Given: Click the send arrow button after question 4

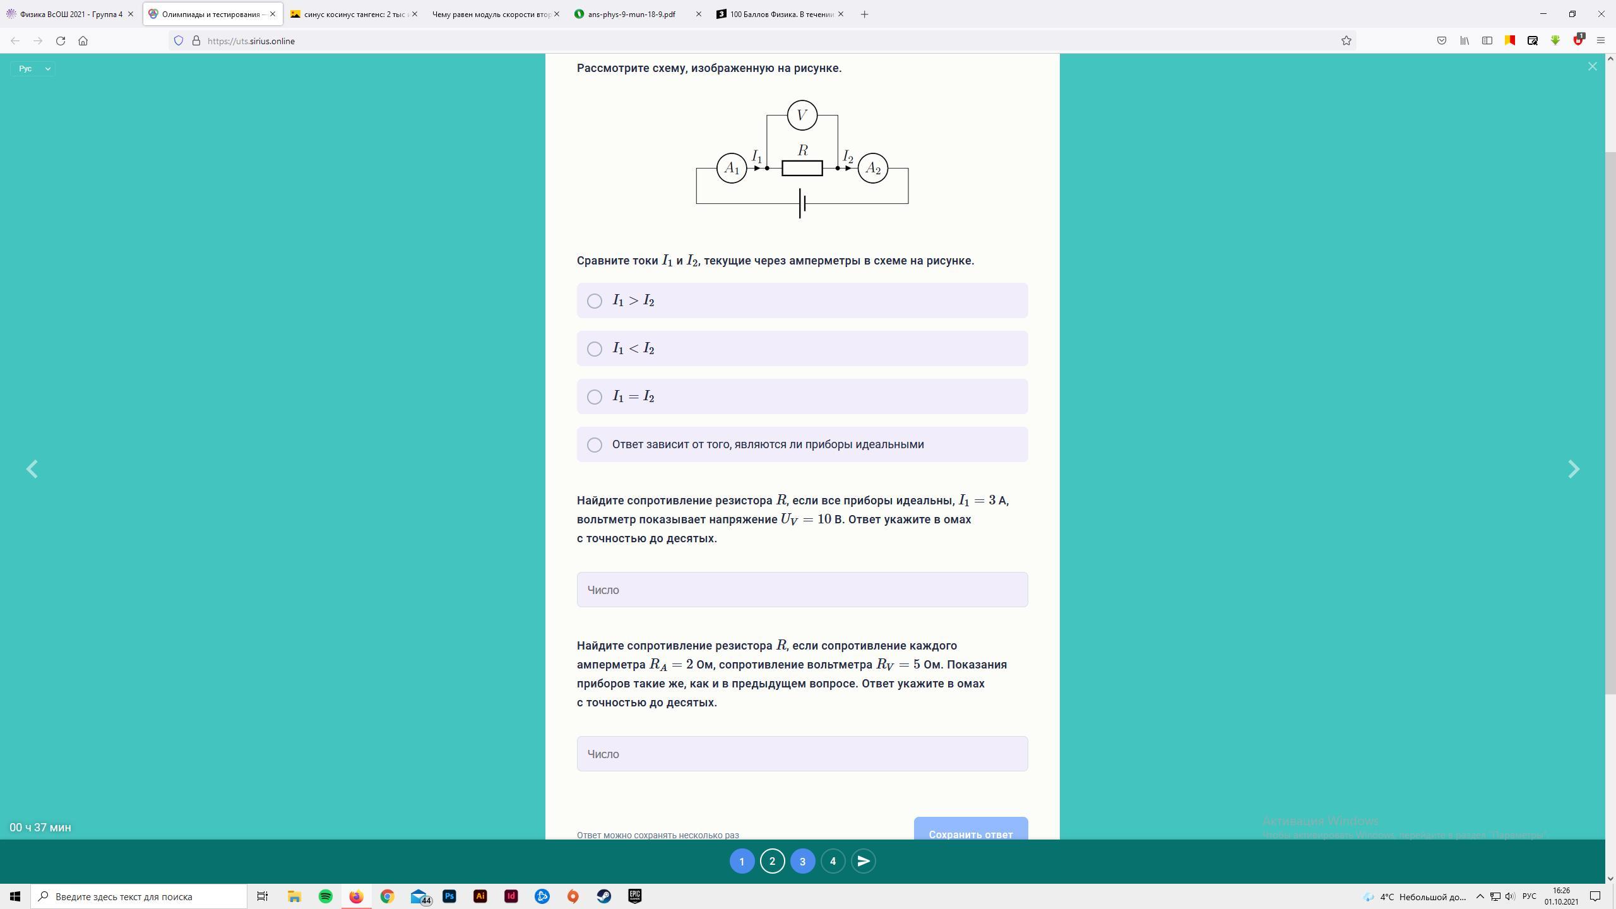Looking at the screenshot, I should [x=863, y=861].
